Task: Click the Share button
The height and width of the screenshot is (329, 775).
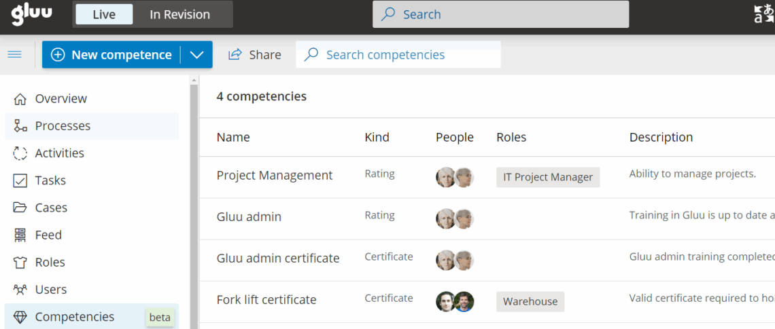Action: 255,55
